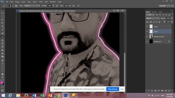The width and height of the screenshot is (175, 98).
Task: Select the Move tool
Action: click(x=2, y=13)
